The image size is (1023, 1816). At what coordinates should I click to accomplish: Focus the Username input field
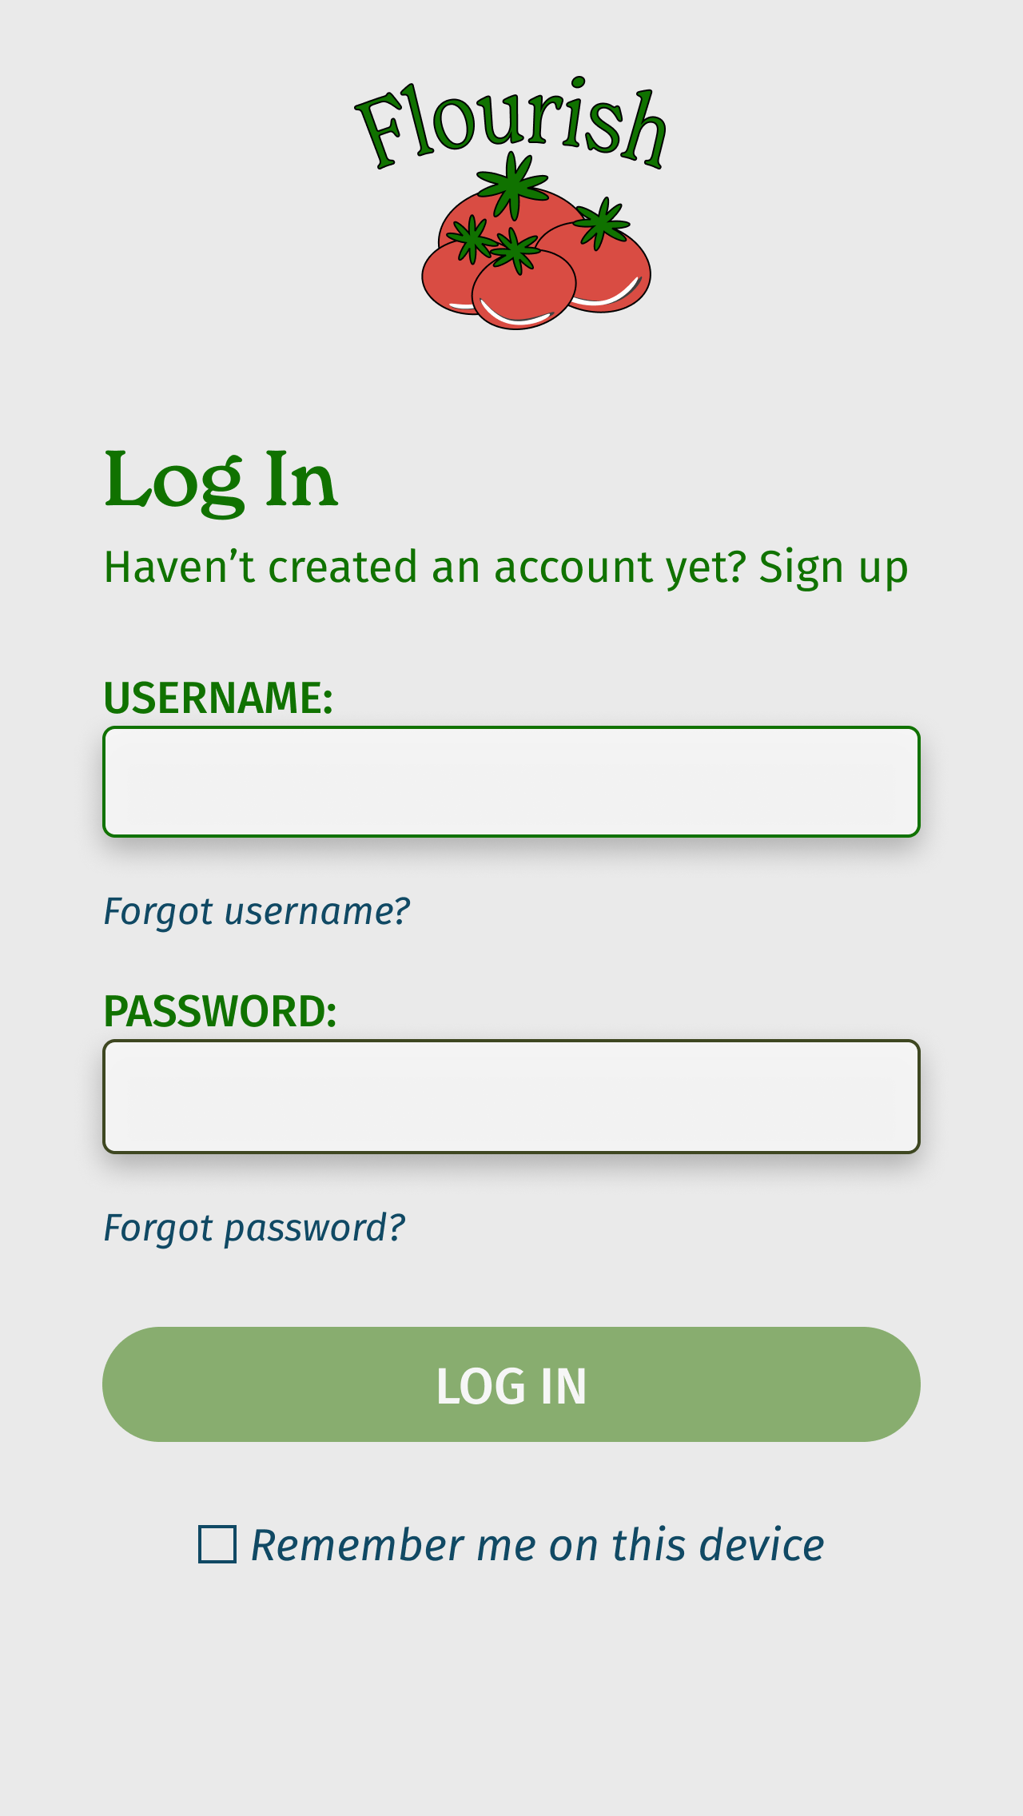(x=511, y=782)
